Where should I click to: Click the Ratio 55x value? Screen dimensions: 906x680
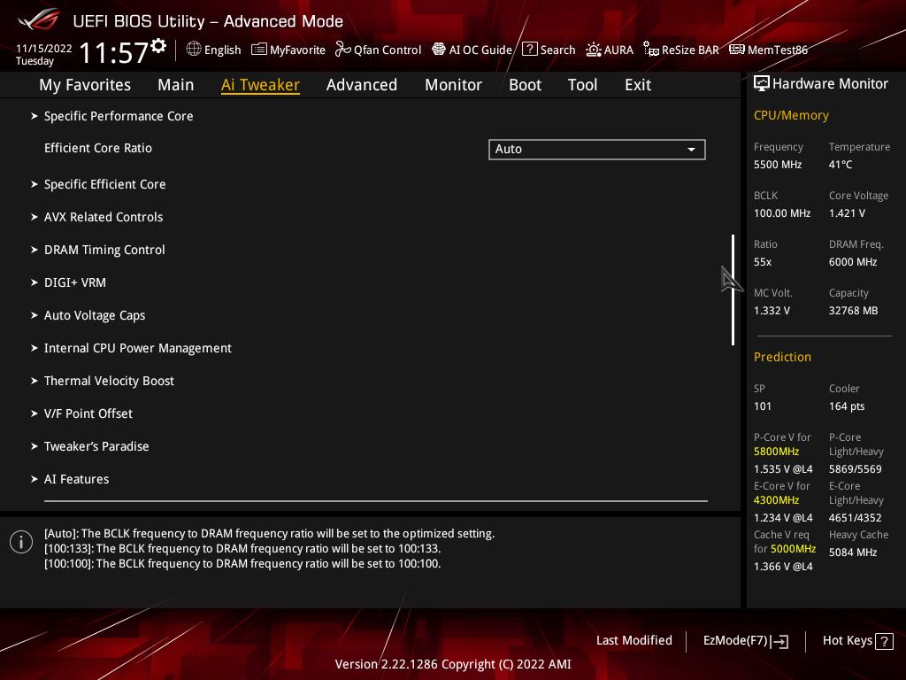coord(763,262)
